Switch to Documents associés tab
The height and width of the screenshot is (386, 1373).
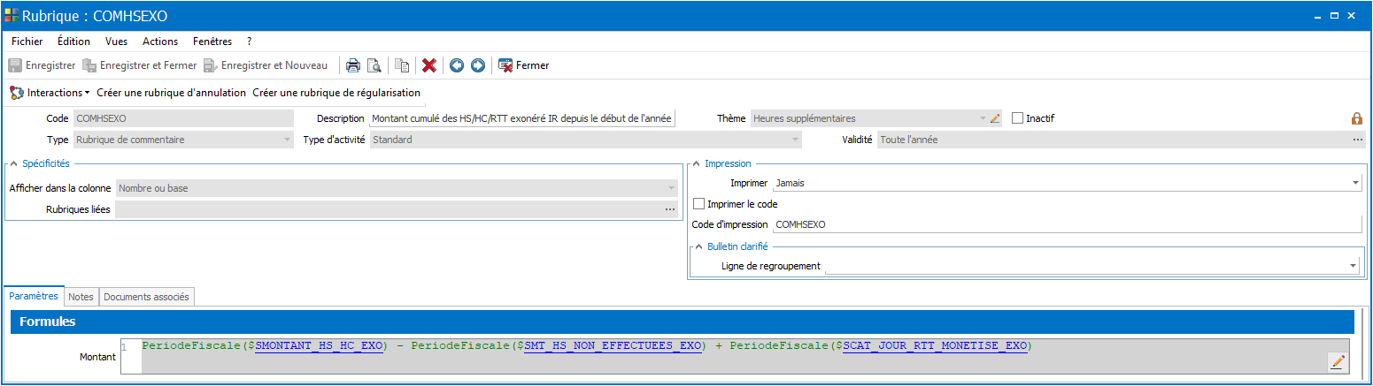pyautogui.click(x=146, y=298)
